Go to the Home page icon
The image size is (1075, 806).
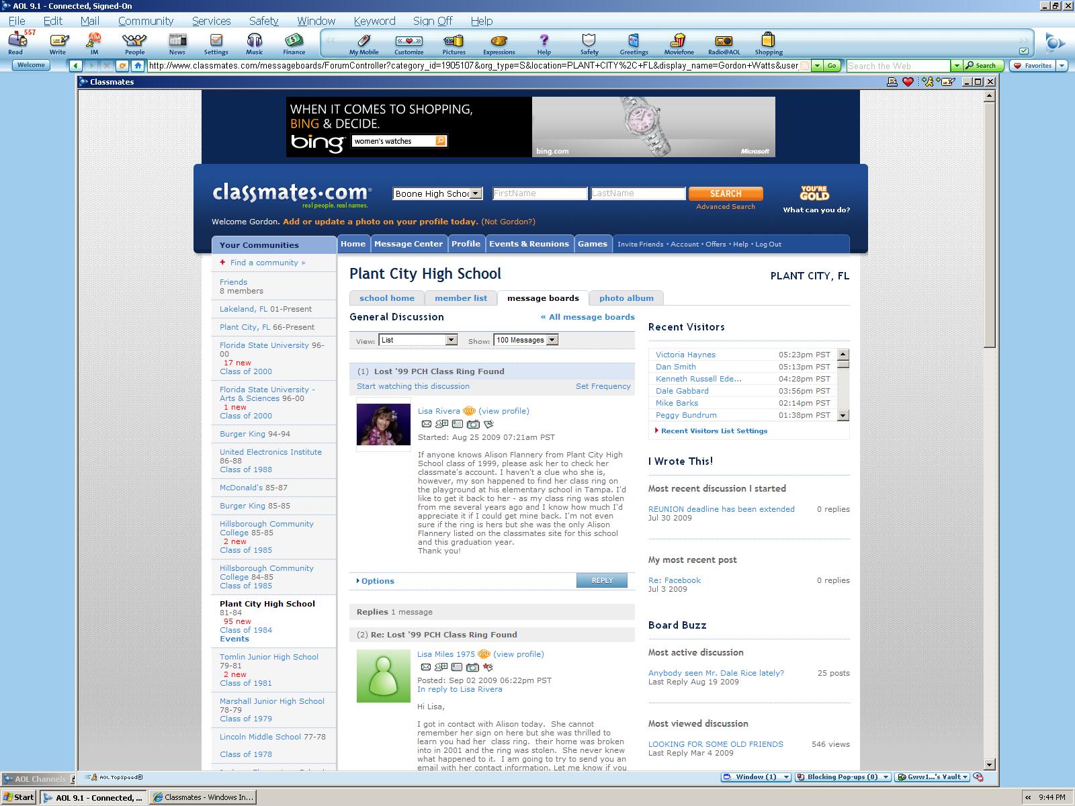click(138, 66)
